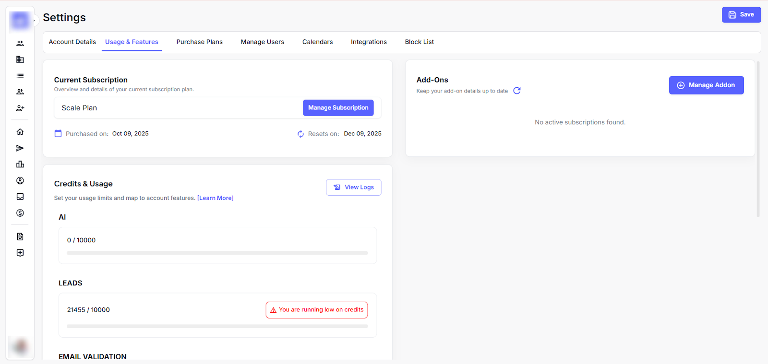Click the inbox tray sidebar icon
Viewport: 768px width, 364px height.
20,197
